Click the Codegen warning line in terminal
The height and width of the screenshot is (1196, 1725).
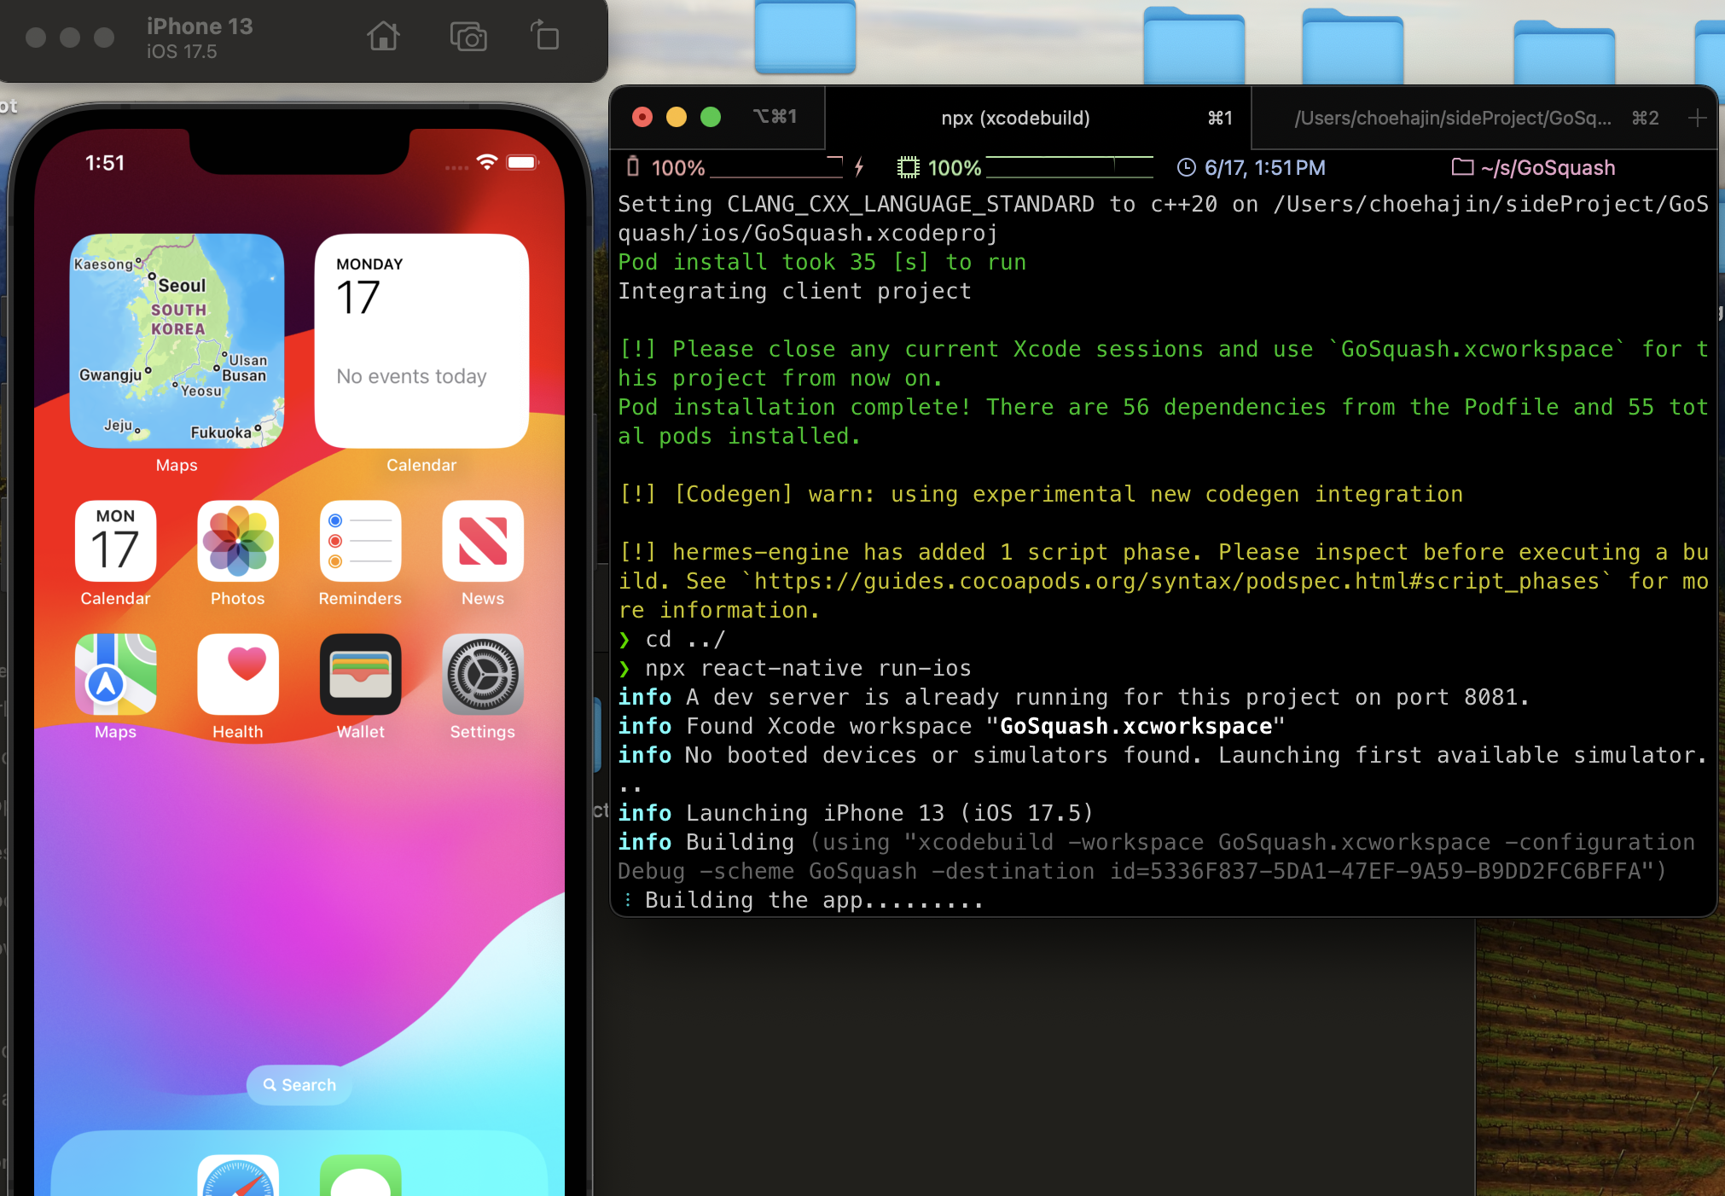1041,494
